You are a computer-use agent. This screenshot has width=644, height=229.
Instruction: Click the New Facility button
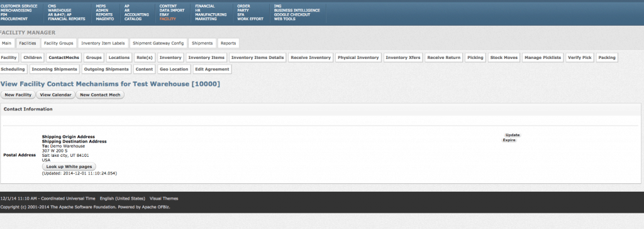coord(18,95)
